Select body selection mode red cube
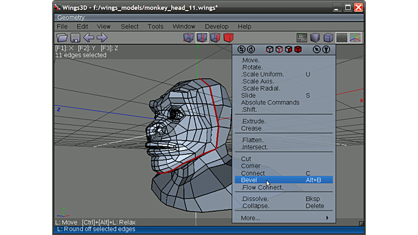 pyautogui.click(x=228, y=38)
